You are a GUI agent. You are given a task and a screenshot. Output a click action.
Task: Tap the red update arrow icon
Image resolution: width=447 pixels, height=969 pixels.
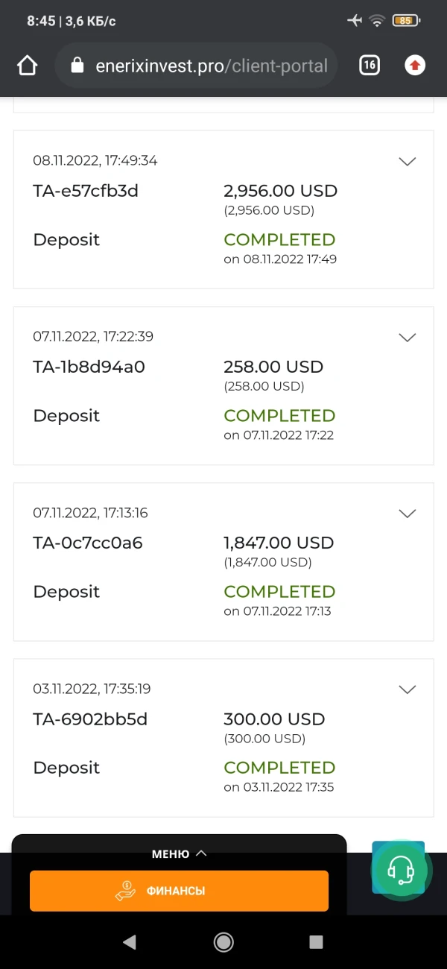[x=415, y=66]
